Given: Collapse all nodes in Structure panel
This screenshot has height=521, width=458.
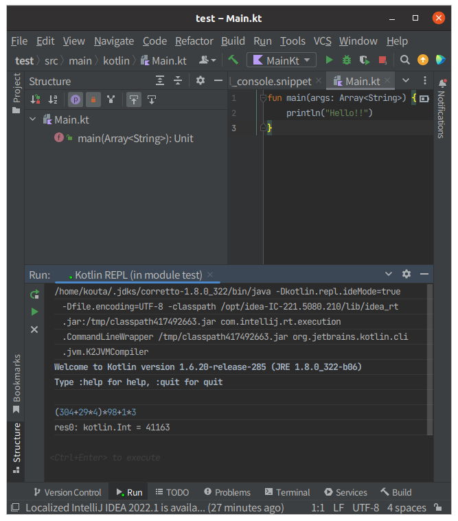Looking at the screenshot, I should click(x=178, y=80).
